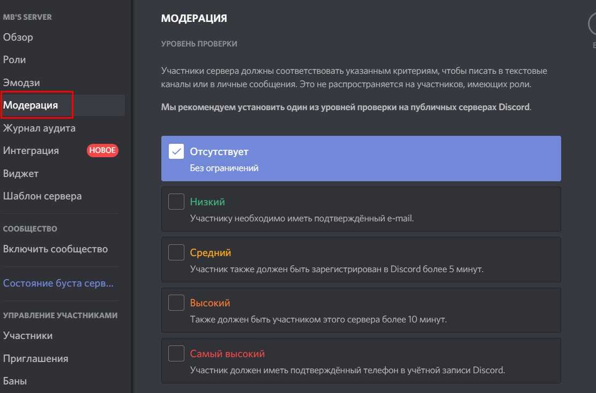Enable the Низкий verification level checkbox
596x393 pixels.
176,202
